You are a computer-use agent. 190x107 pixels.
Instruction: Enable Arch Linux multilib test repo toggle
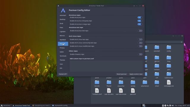coord(140,46)
